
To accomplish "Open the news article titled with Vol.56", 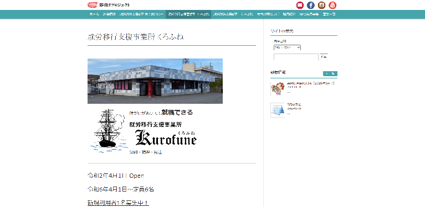I will click(311, 83).
